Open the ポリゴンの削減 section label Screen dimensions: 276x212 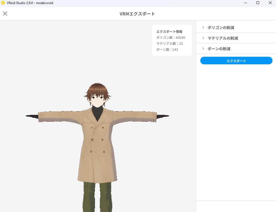(x=221, y=28)
